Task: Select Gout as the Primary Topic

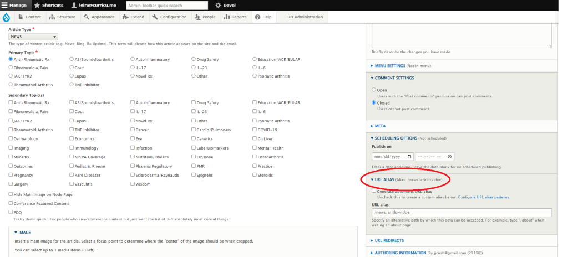Action: pyautogui.click(x=72, y=68)
